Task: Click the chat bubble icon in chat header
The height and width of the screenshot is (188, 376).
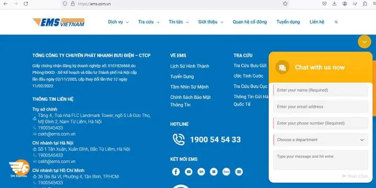Action: pos(282,67)
